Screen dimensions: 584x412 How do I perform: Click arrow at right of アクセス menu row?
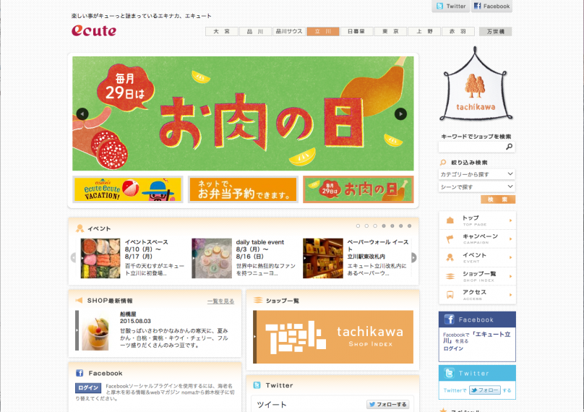coord(510,295)
